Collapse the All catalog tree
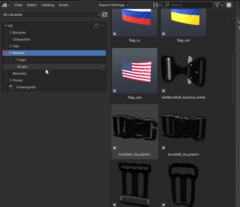The width and height of the screenshot is (240, 207). click(x=6, y=26)
